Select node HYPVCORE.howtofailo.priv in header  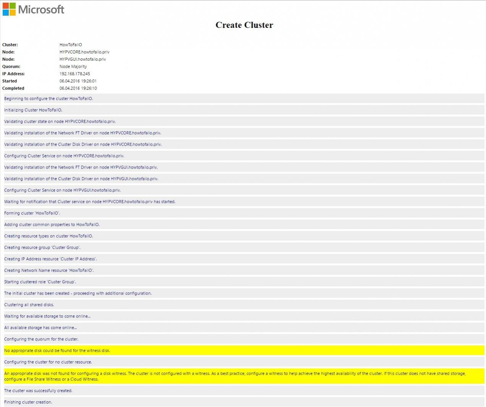click(x=84, y=52)
